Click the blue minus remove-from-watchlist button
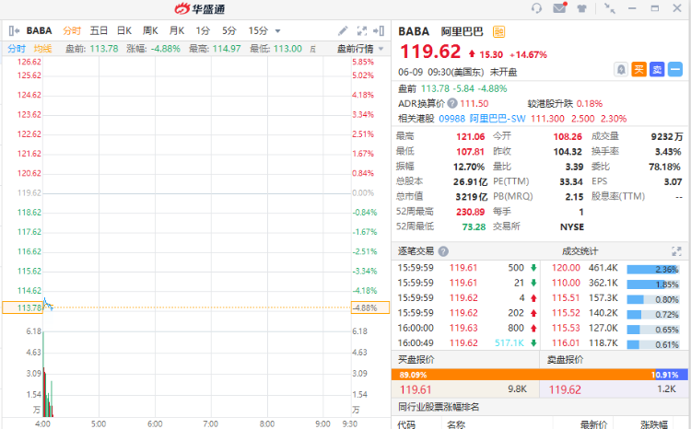The image size is (691, 429). click(675, 69)
